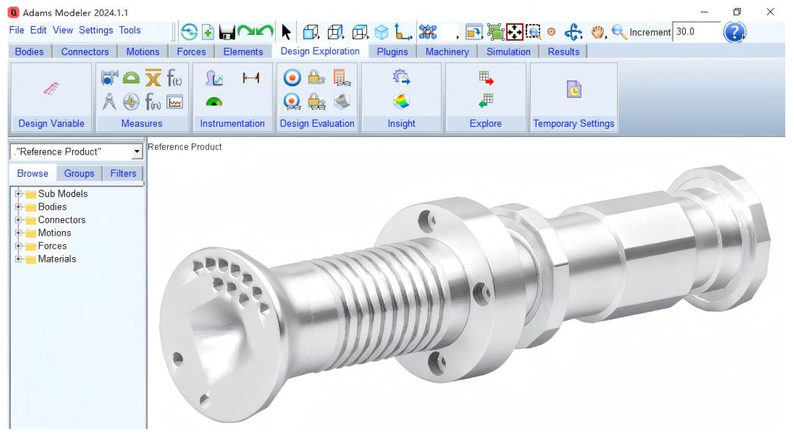The image size is (794, 437).
Task: Expand the Sub Models tree folder
Action: point(18,194)
